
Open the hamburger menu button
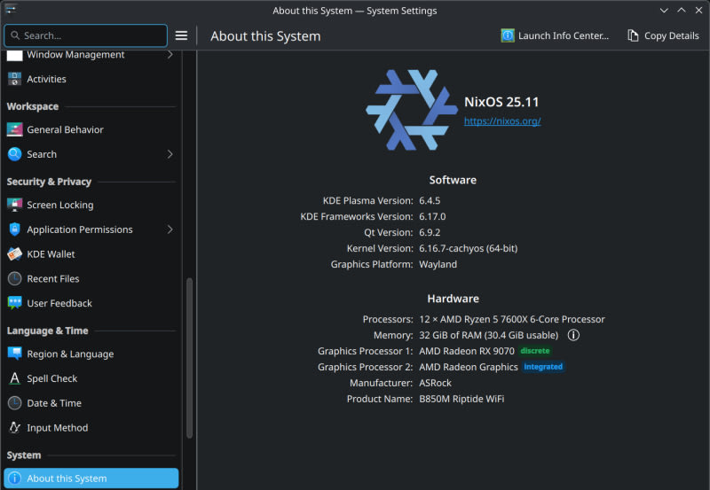coord(181,35)
